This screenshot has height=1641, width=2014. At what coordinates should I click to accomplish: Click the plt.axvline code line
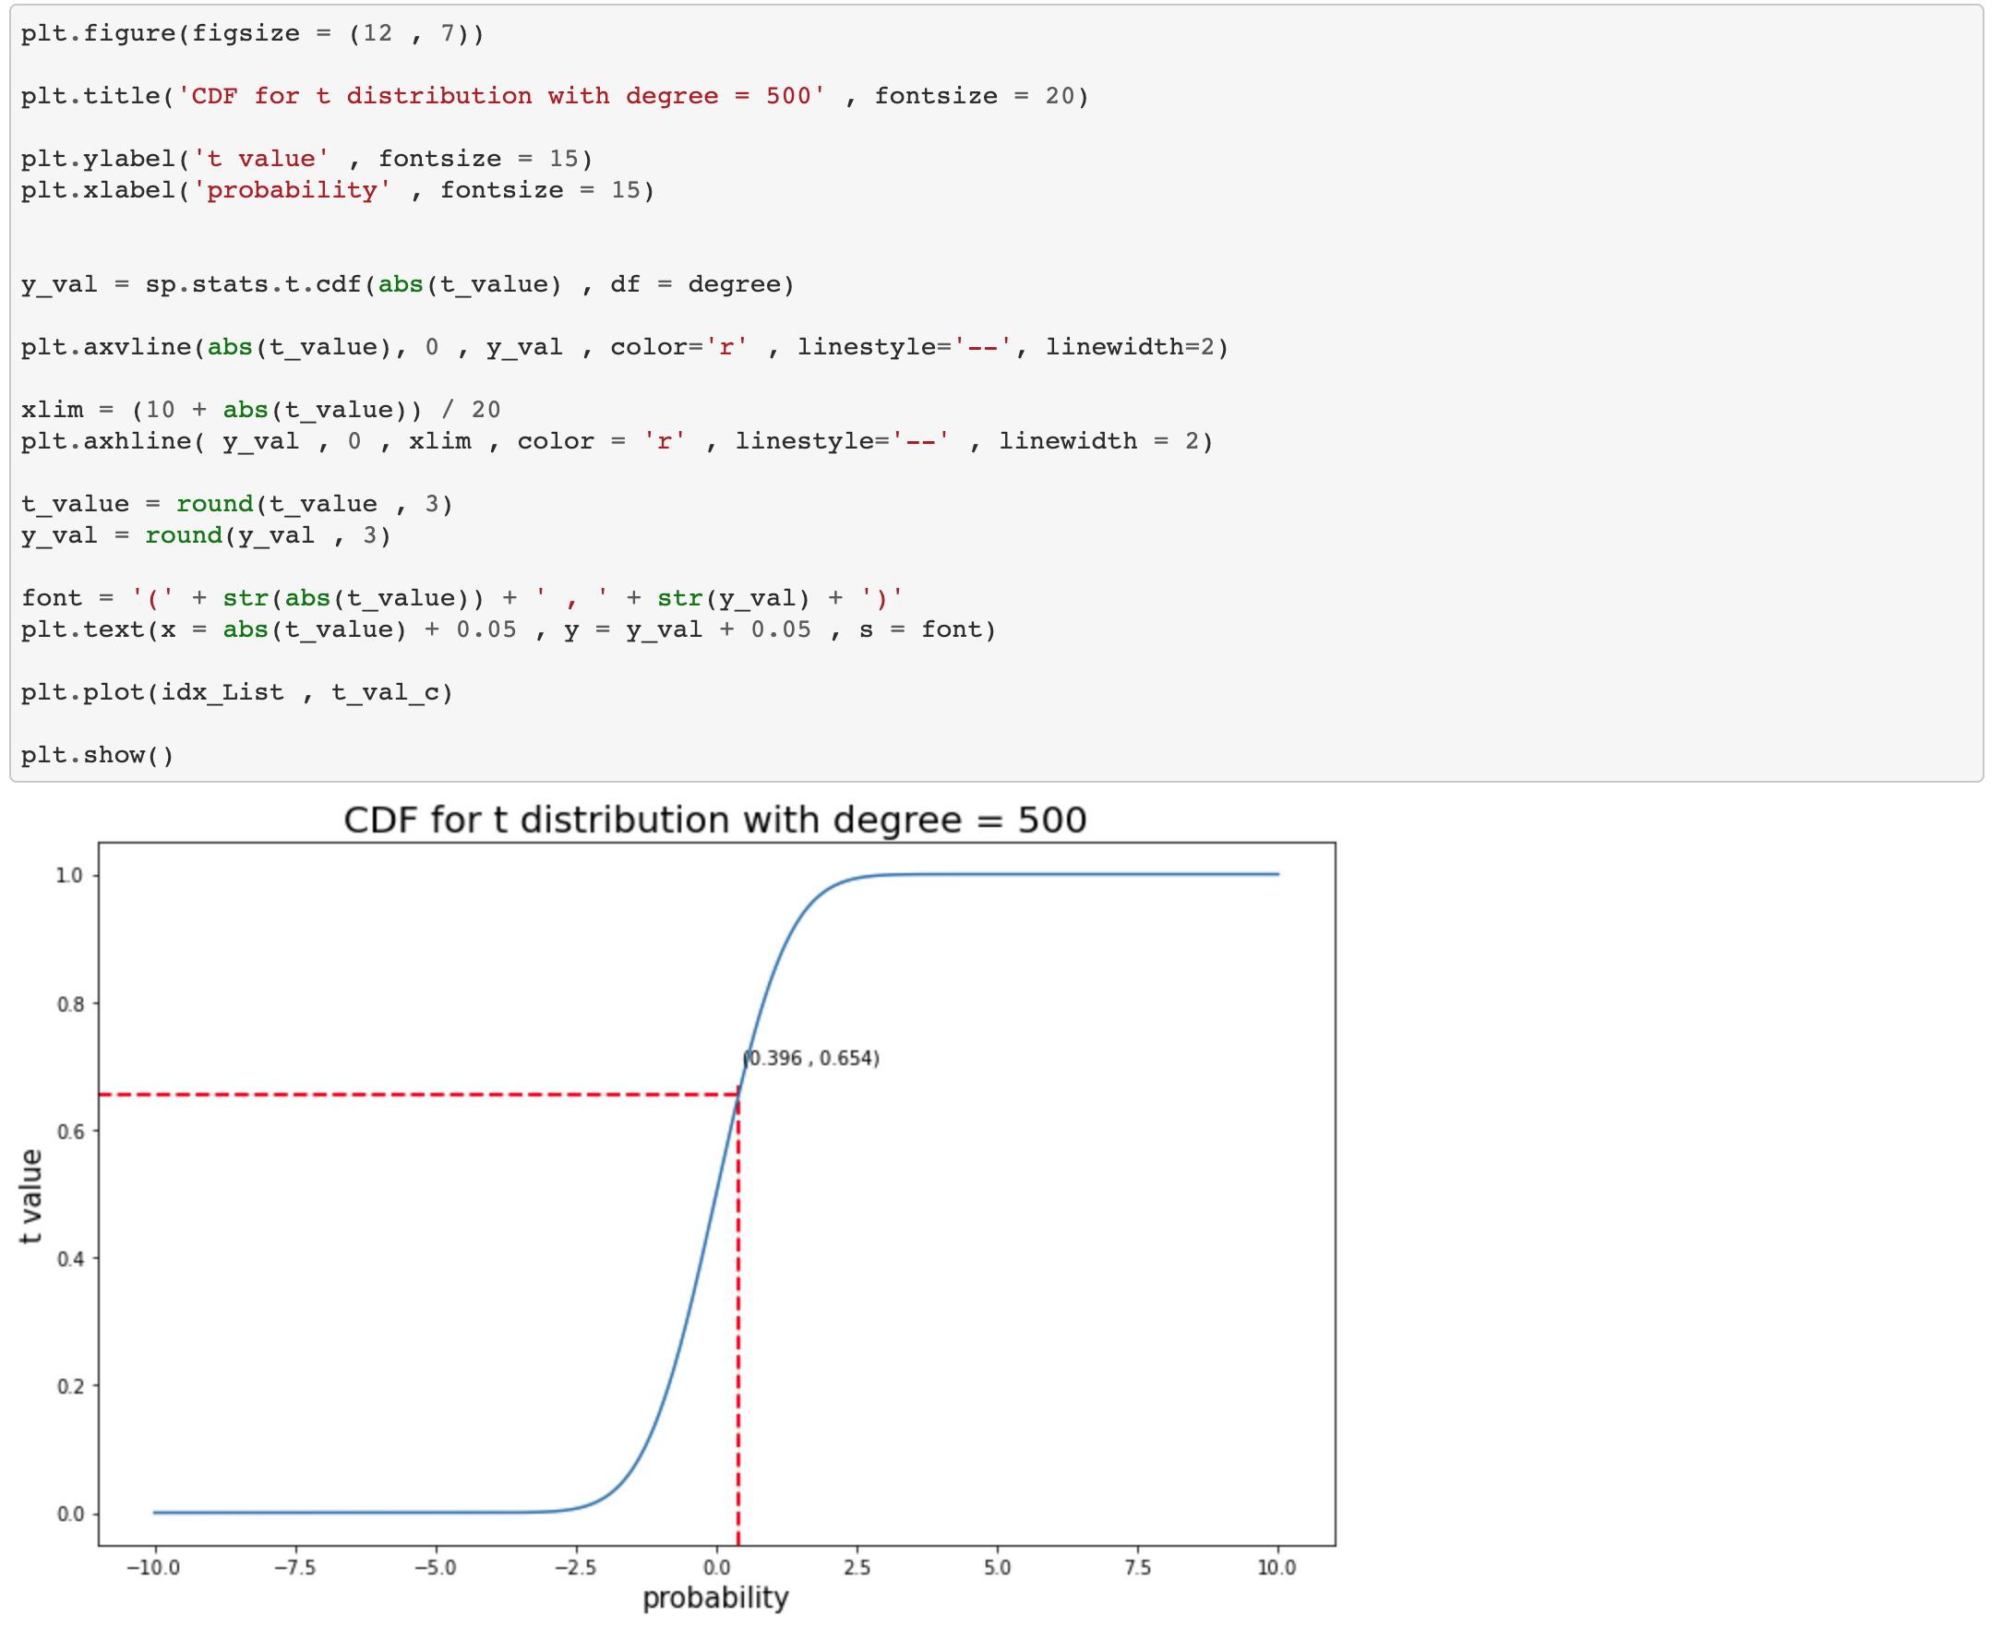(x=624, y=347)
